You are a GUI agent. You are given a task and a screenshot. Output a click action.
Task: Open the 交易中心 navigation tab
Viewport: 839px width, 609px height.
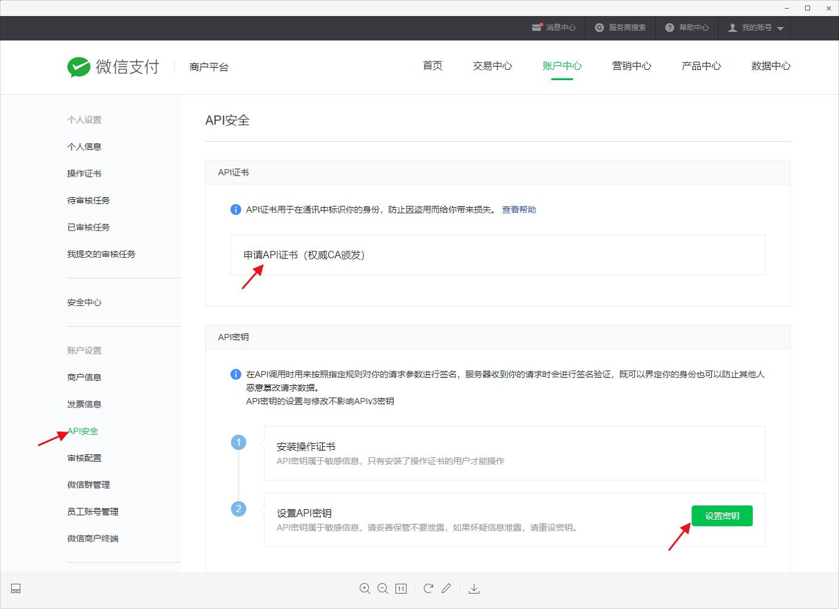pos(492,66)
